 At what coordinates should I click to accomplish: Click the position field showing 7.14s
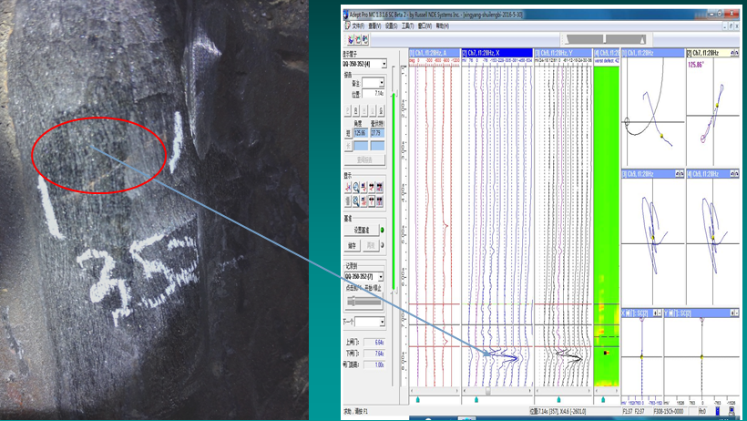375,93
